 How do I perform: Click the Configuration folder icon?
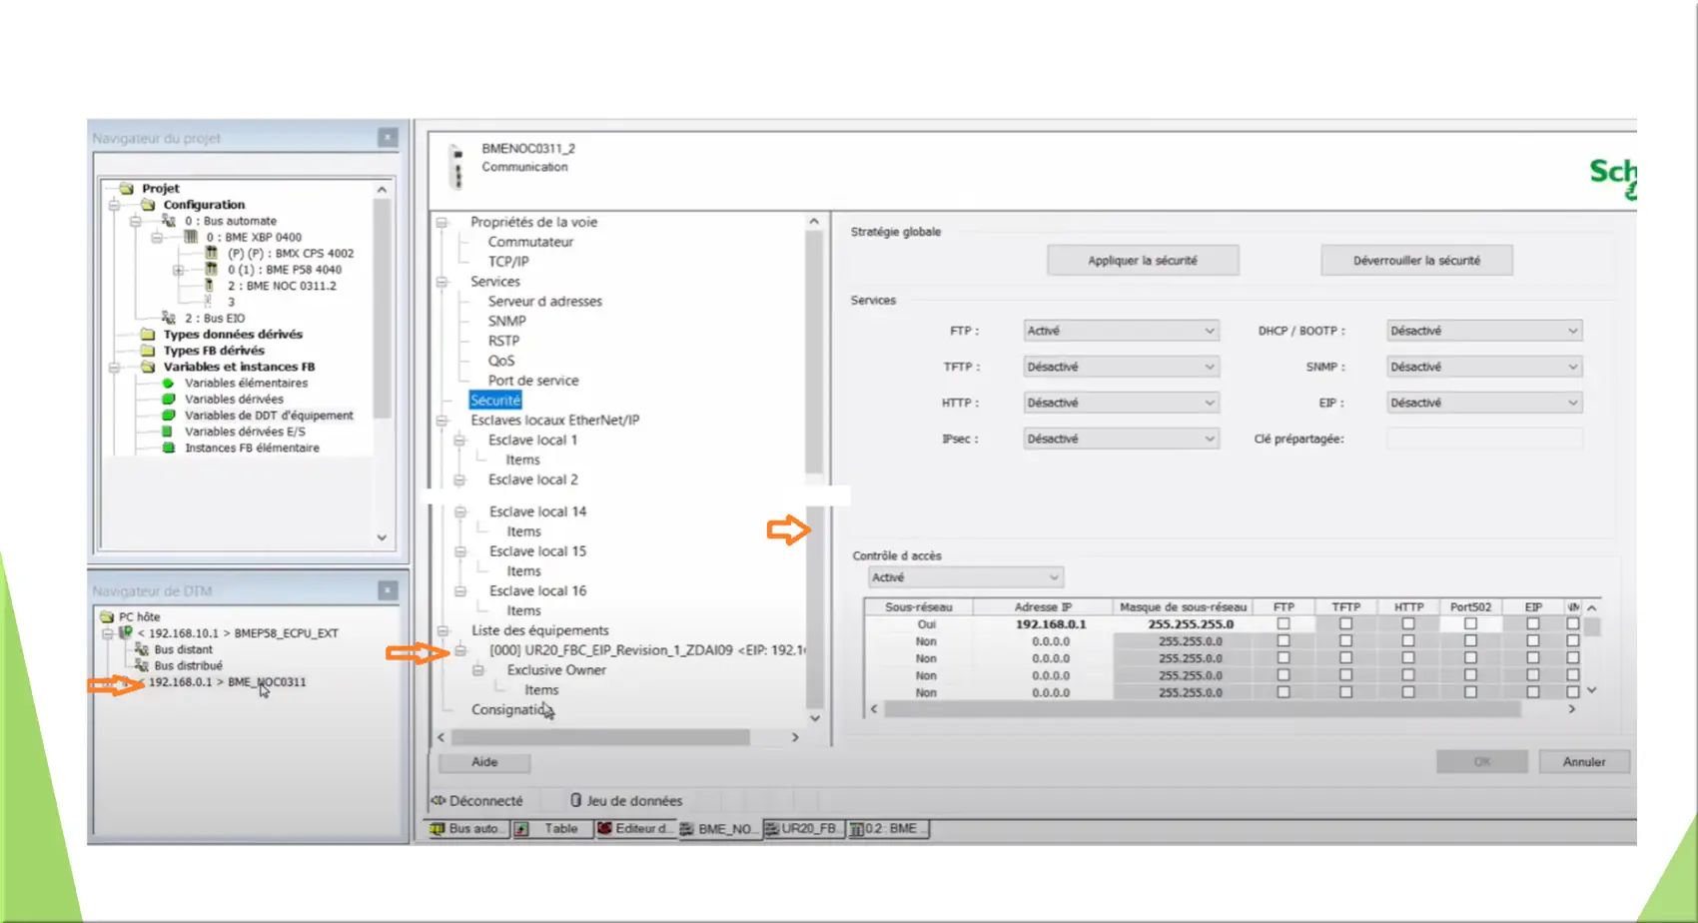point(148,204)
